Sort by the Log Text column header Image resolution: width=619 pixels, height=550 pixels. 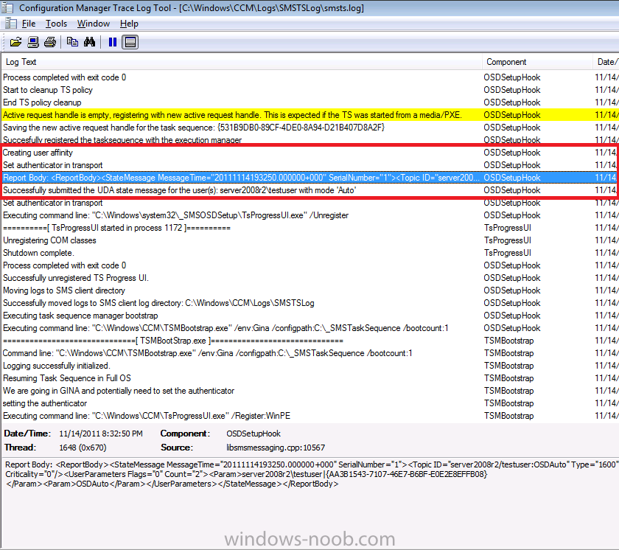tap(242, 62)
